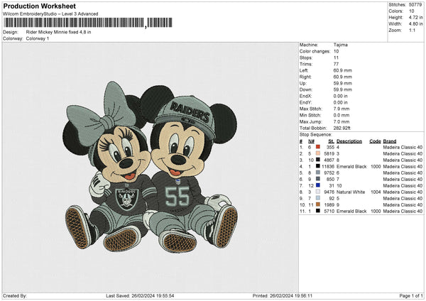Viewport: 426px width, 301px height.
Task: Click the embroidery design preview image
Action: click(150, 167)
